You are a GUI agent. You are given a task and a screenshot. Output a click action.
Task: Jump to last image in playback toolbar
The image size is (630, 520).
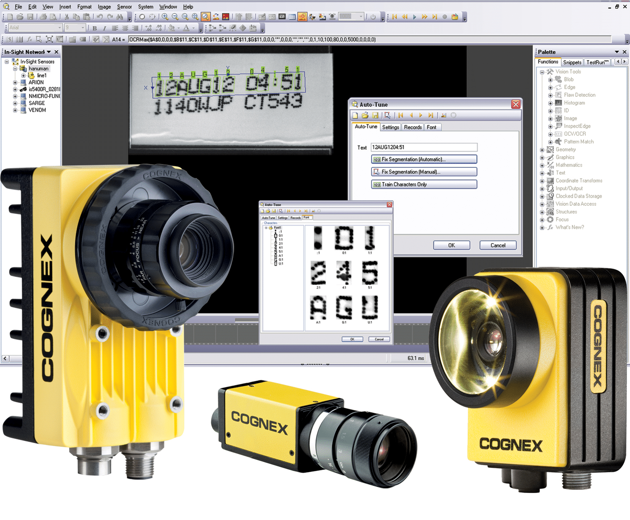coord(435,17)
